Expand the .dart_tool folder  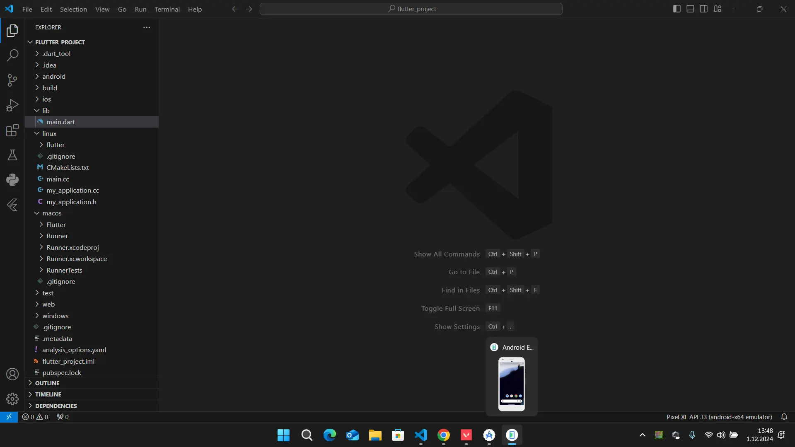92,54
